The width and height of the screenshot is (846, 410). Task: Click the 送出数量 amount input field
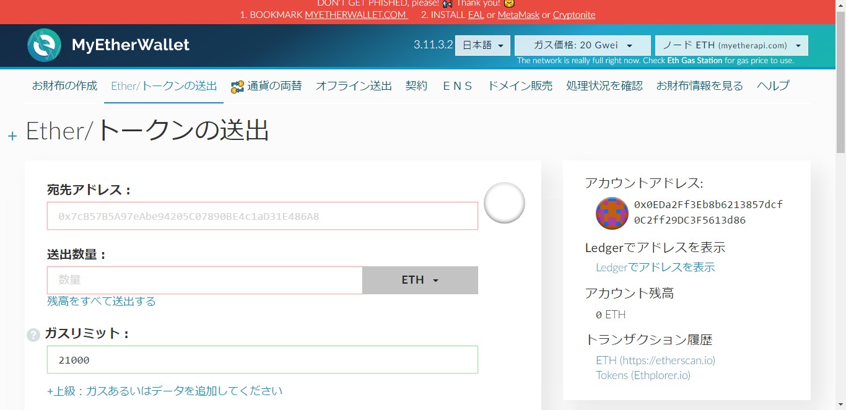click(x=205, y=280)
